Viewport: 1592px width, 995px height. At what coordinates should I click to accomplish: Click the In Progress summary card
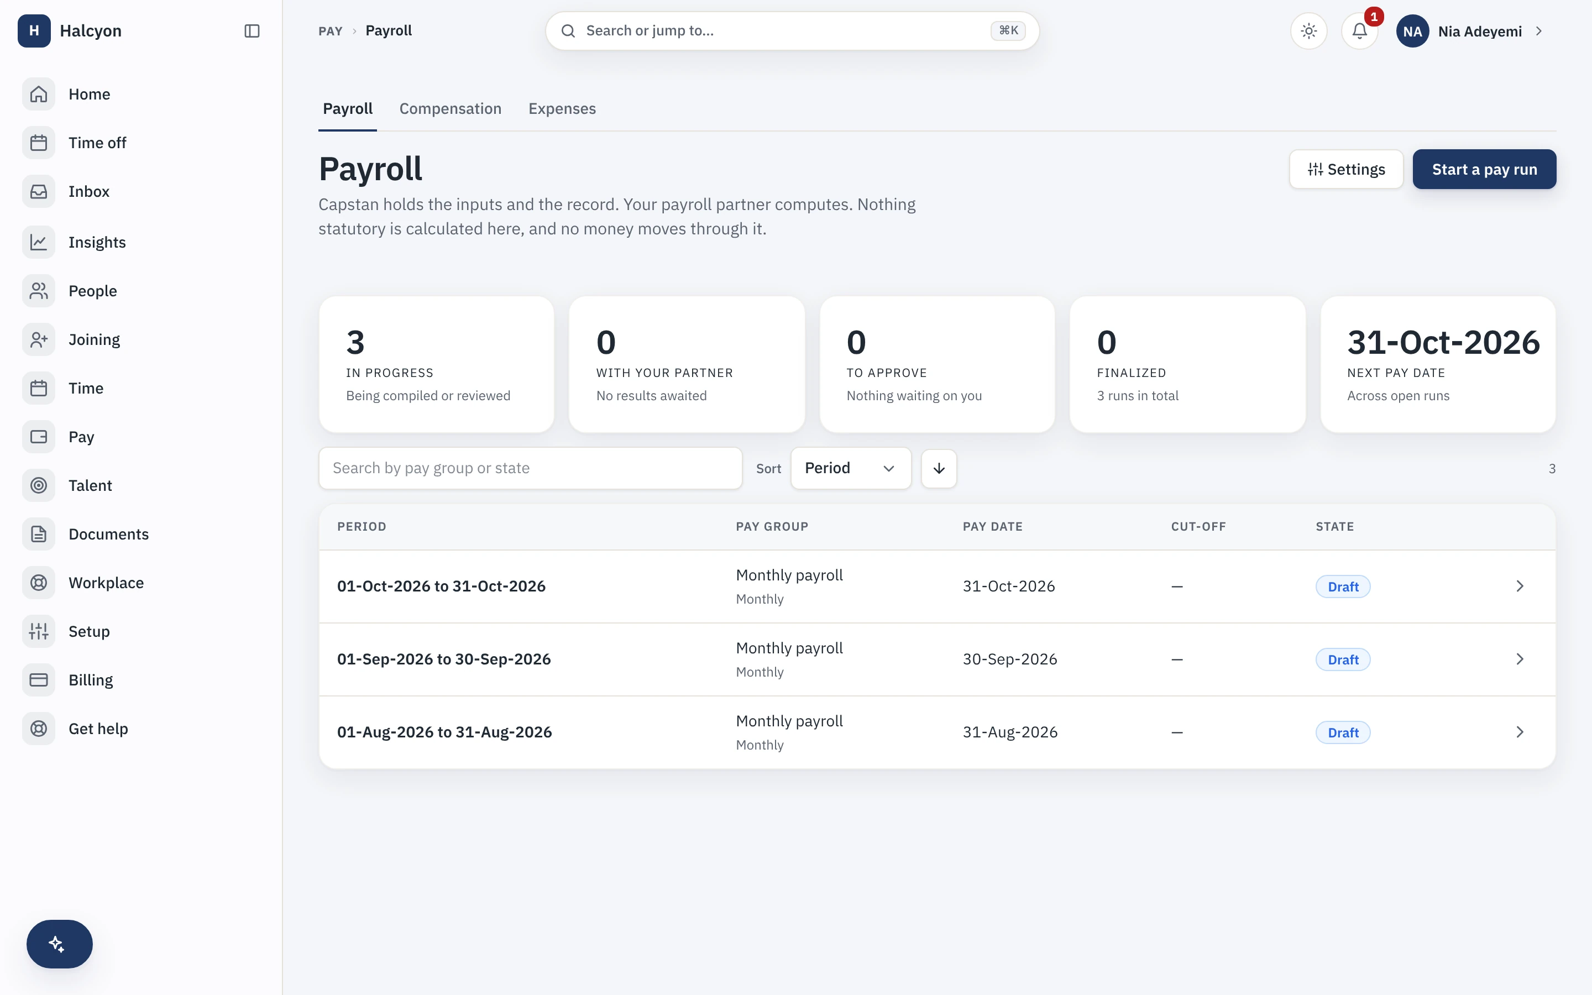pyautogui.click(x=436, y=365)
